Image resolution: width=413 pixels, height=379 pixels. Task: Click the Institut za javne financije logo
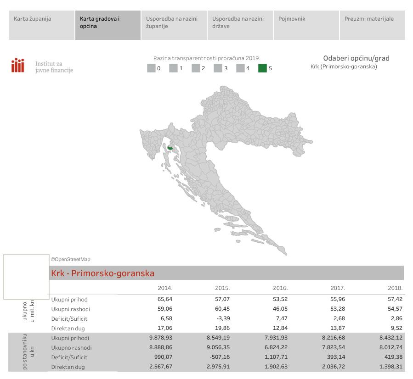[x=42, y=66]
